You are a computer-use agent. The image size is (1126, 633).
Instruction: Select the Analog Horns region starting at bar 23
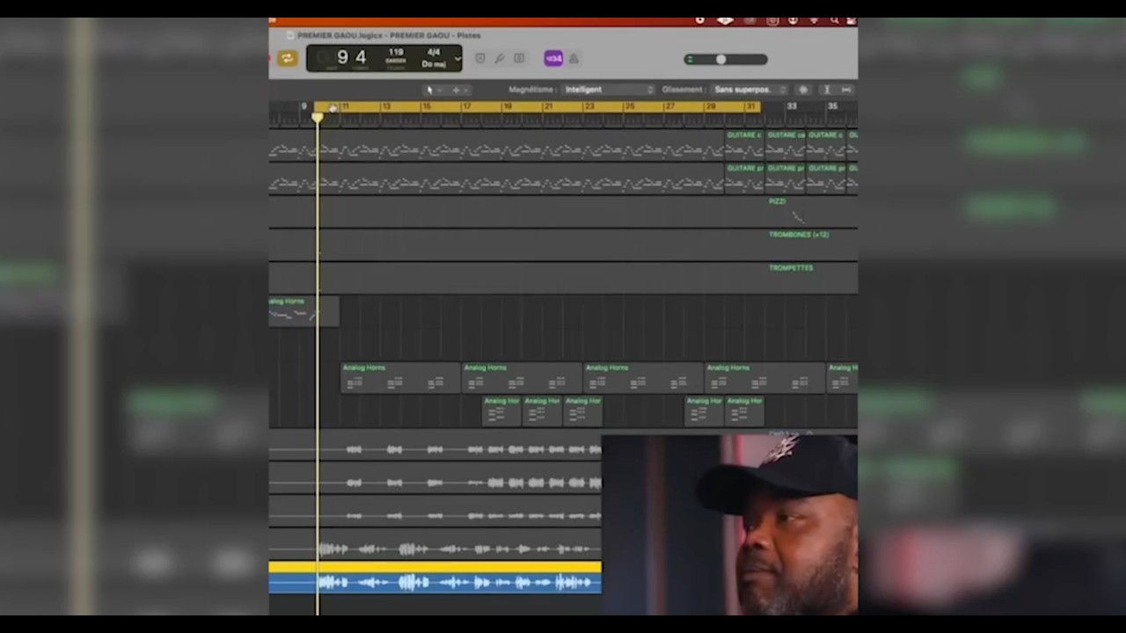643,378
